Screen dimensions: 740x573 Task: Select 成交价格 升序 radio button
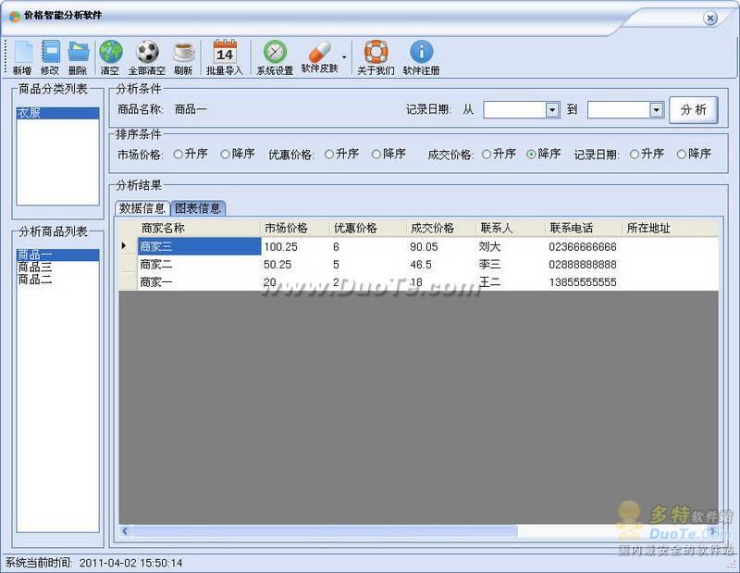(x=487, y=154)
